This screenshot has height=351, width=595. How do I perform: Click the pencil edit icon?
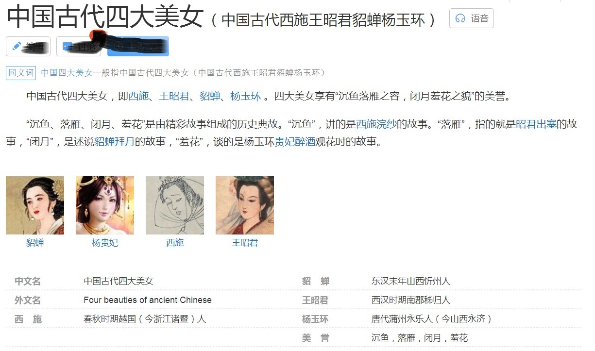(x=17, y=47)
